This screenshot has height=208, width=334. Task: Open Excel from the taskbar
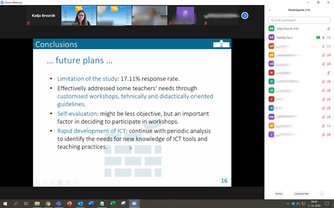pyautogui.click(x=113, y=204)
